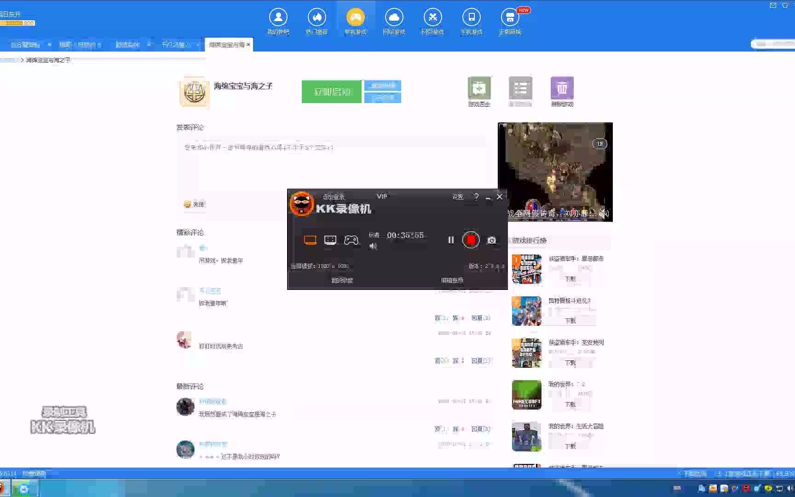Image resolution: width=795 pixels, height=497 pixels.
Task: Mute the advertisement video speaker icon
Action: click(604, 213)
